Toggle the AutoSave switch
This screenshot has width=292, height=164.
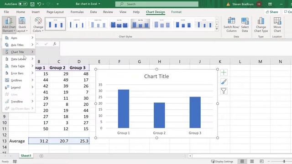(23, 4)
